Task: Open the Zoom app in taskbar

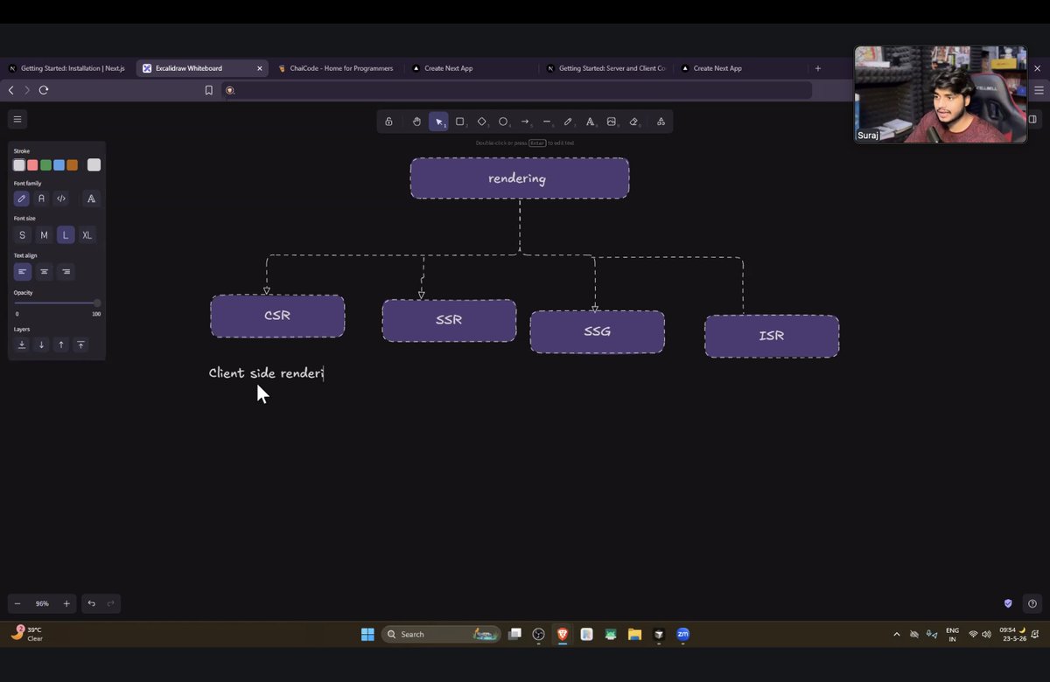Action: pyautogui.click(x=683, y=634)
